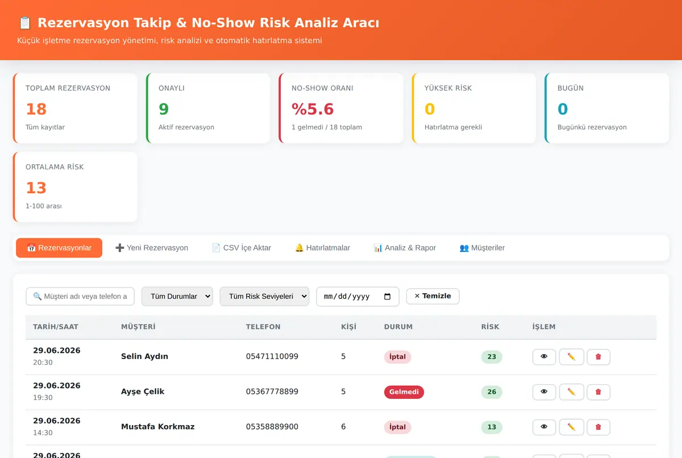The height and width of the screenshot is (458, 682).
Task: Click customer name Ayşe Çelik
Action: pyautogui.click(x=143, y=392)
